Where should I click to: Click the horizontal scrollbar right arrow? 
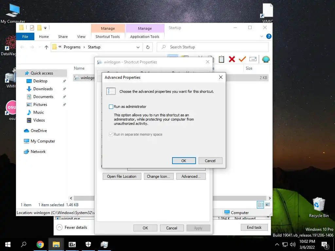[x=270, y=198]
